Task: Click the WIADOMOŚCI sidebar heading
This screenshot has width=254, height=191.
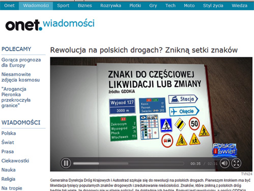Action: (21, 123)
